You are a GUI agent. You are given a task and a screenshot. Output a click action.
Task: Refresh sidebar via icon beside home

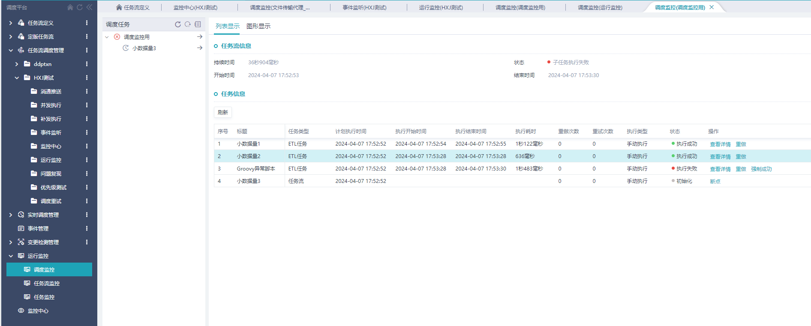[79, 7]
